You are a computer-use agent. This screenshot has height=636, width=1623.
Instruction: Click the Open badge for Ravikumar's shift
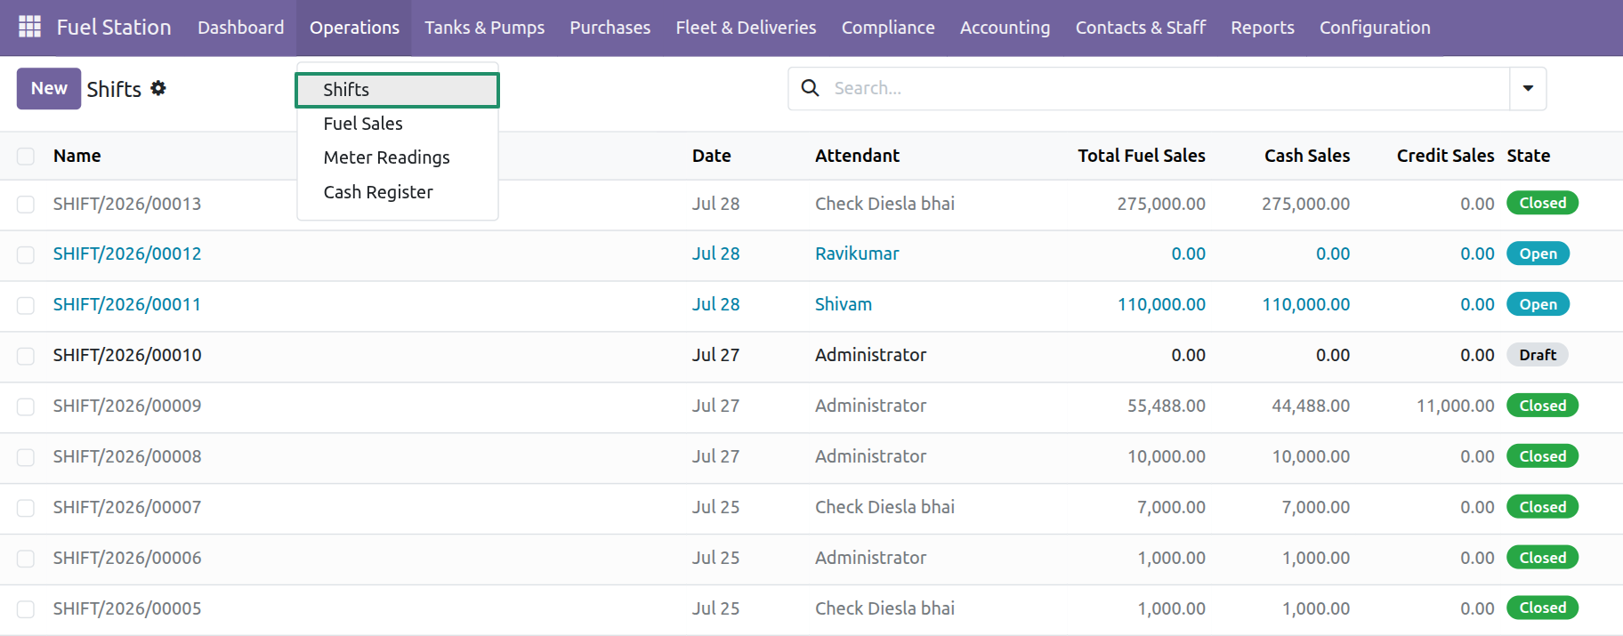tap(1538, 254)
